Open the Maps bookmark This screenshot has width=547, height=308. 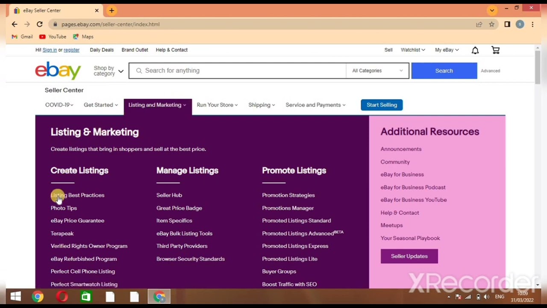coord(83,37)
